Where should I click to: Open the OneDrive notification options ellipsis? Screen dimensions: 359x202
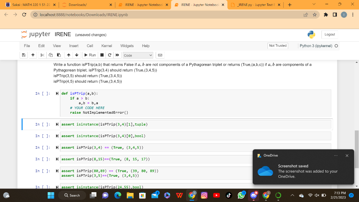(335, 155)
